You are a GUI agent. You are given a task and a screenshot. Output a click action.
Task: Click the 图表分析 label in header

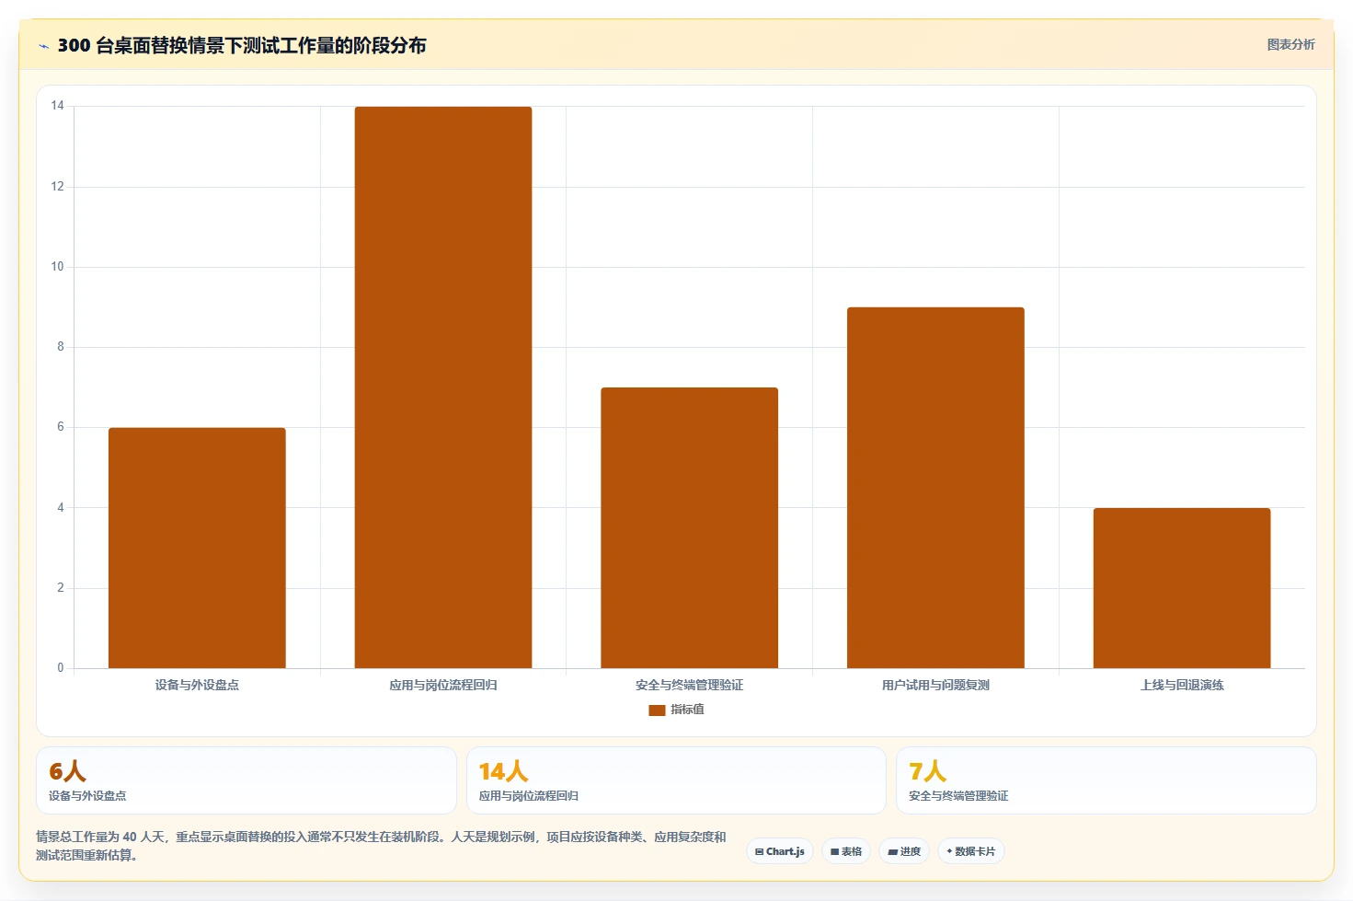tap(1290, 44)
